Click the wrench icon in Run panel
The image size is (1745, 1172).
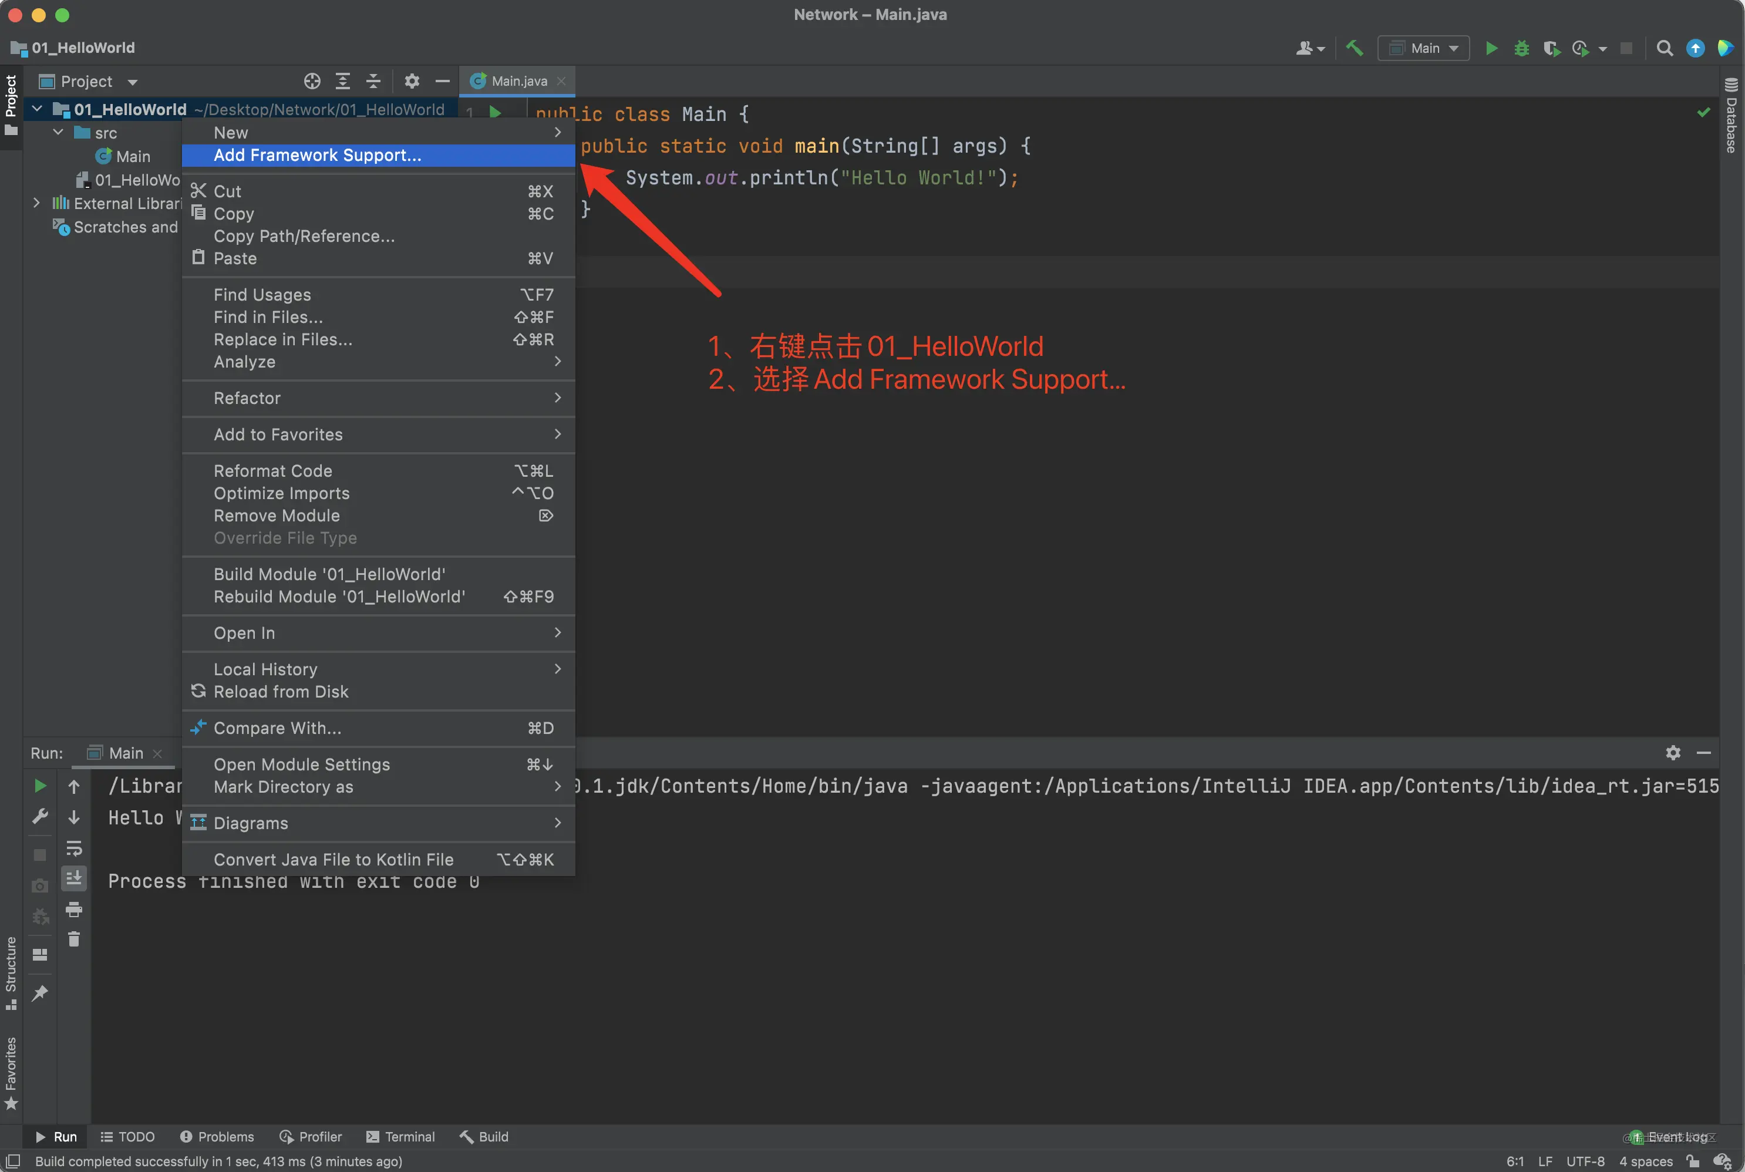(x=41, y=816)
